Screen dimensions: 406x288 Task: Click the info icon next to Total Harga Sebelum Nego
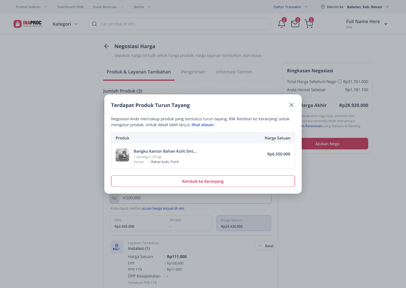pyautogui.click(x=340, y=81)
